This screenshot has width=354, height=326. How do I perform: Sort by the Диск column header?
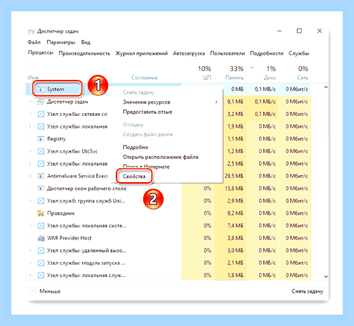point(270,78)
